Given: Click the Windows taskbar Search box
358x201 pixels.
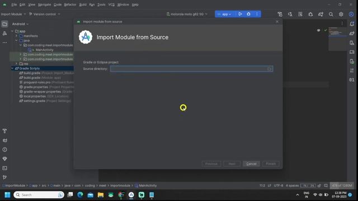Looking at the screenshot, I should click(x=39, y=195).
